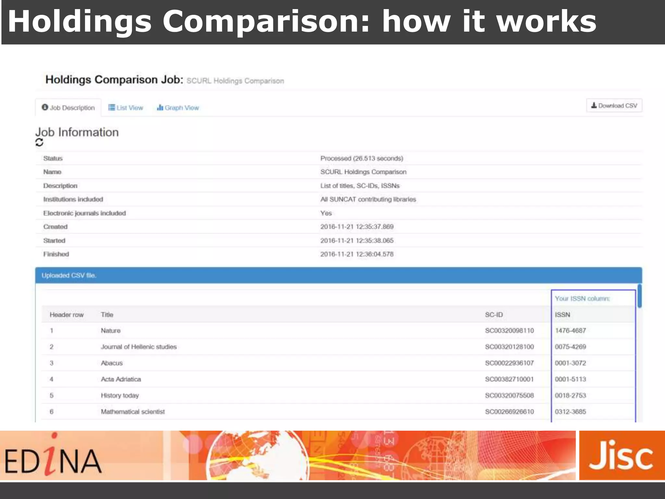Click SC-ID value SC00320075508
The image size is (665, 499).
tap(509, 395)
